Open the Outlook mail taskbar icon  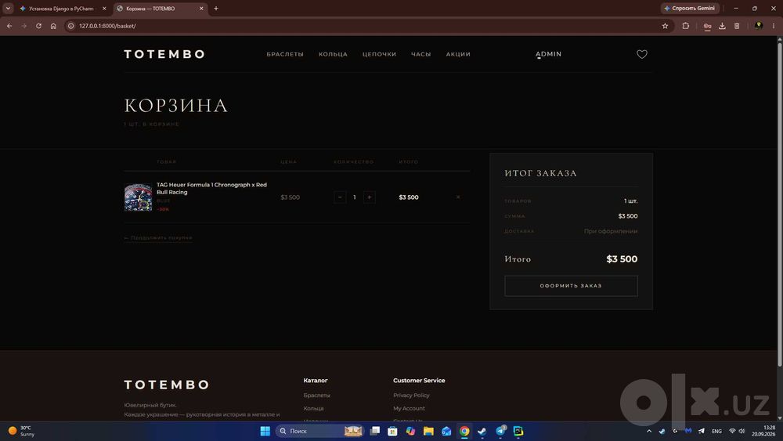(446, 431)
